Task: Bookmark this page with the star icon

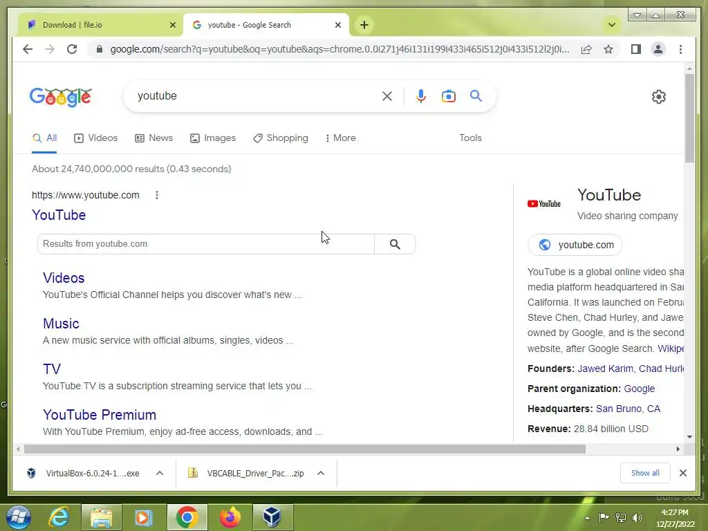Action: point(608,49)
